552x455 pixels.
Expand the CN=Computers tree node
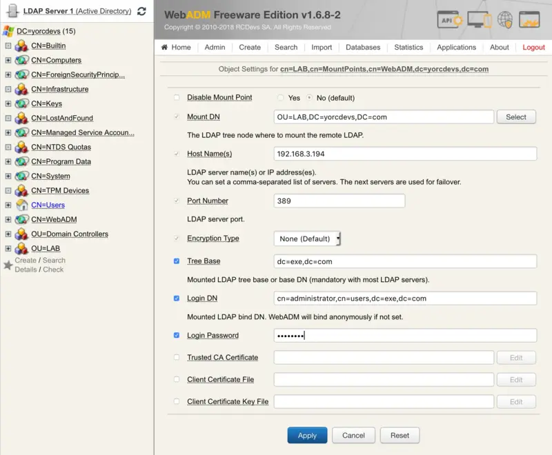[x=8, y=60]
